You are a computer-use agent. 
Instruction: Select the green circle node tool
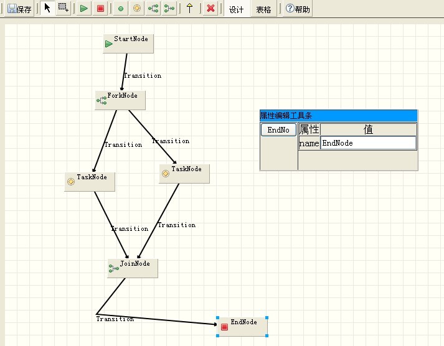click(121, 9)
